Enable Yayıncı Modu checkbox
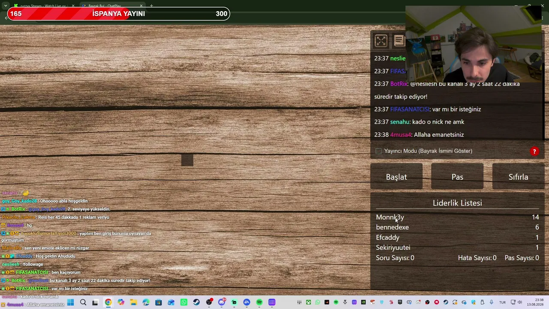 click(378, 151)
